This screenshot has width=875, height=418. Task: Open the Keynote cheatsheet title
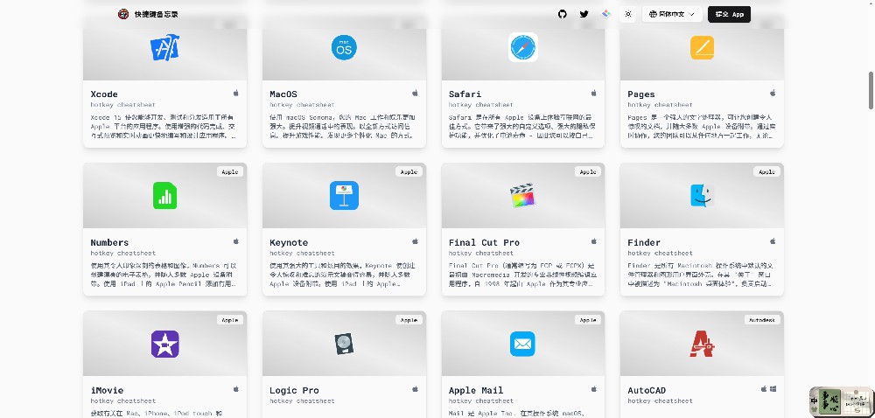289,242
